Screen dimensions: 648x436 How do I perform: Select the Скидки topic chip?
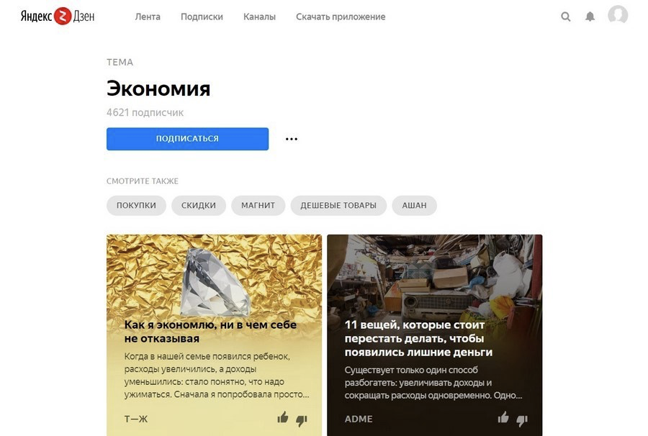coord(199,205)
